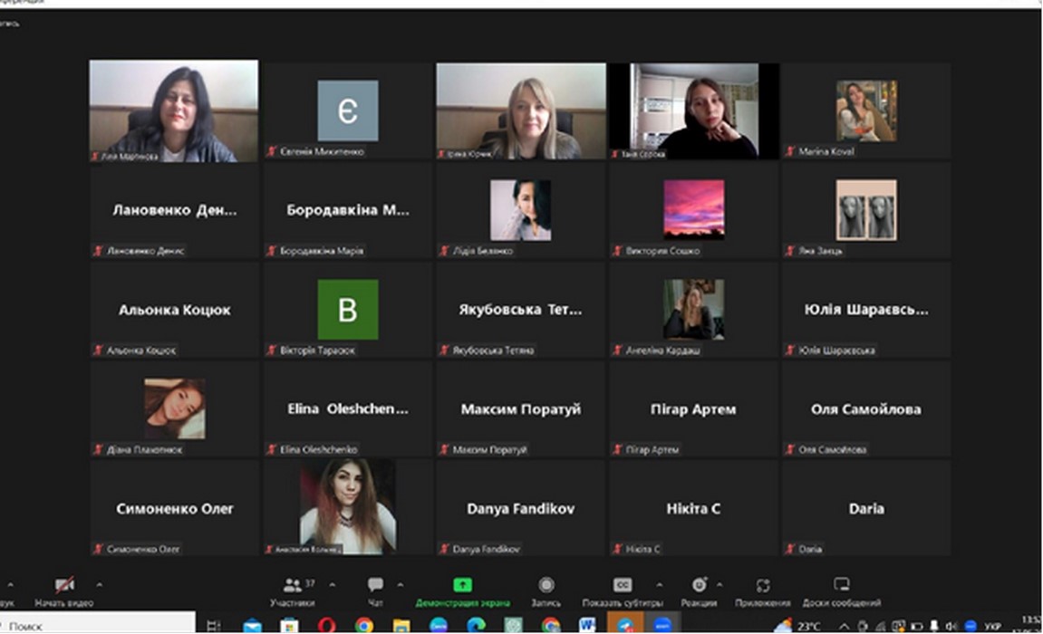Screen dimensions: 1043x634
Task: Expand the arrow next to Reactions
Action: 720,584
